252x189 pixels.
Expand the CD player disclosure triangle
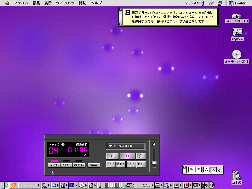point(53,173)
